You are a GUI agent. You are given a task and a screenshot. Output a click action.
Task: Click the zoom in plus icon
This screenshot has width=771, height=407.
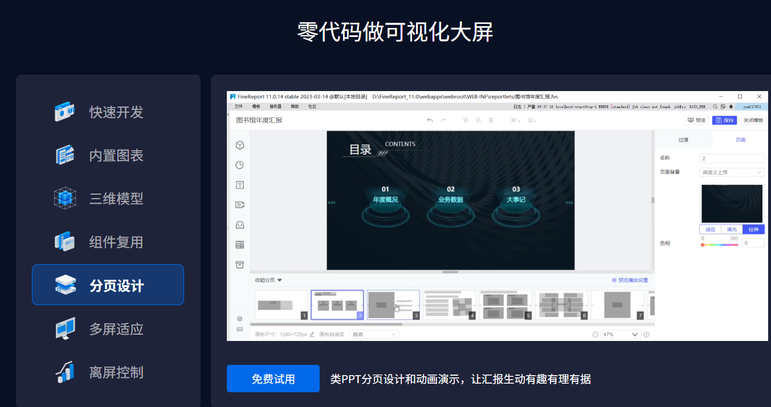pyautogui.click(x=646, y=334)
